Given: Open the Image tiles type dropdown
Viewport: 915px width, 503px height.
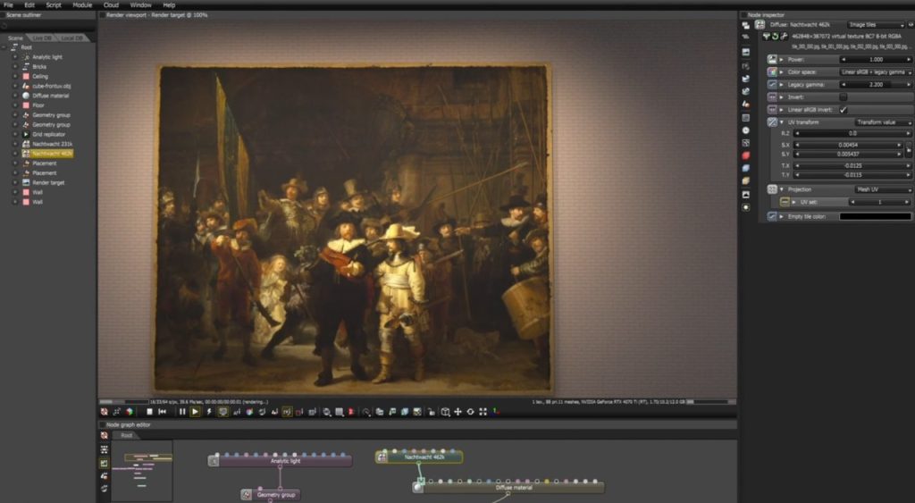Looking at the screenshot, I should (877, 24).
